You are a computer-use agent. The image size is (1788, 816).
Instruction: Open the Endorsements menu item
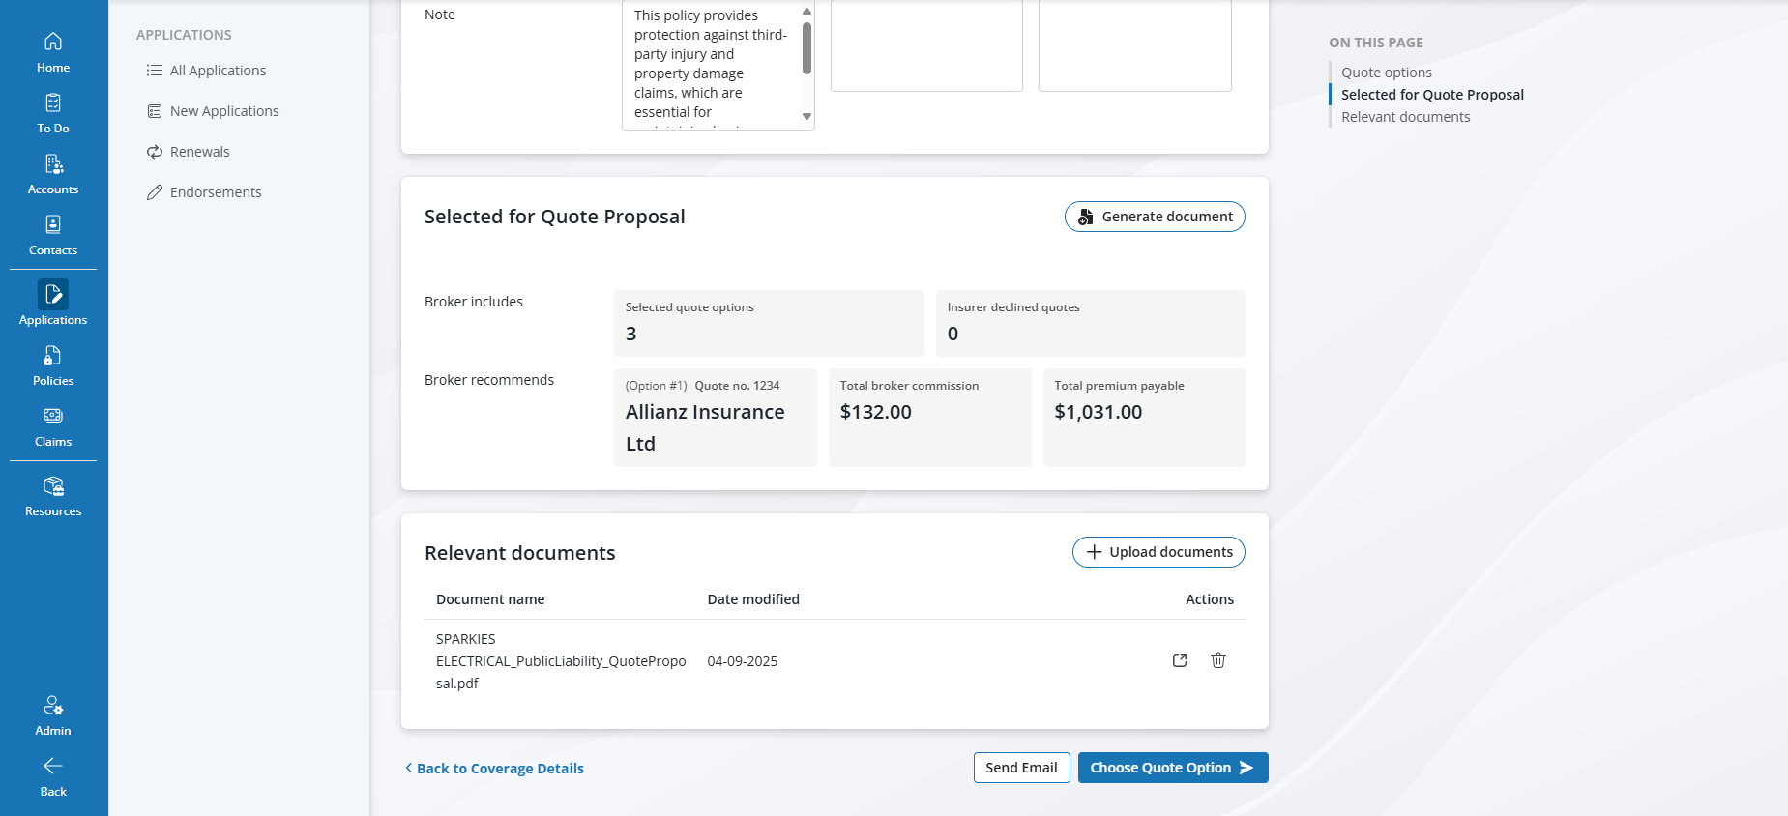tap(215, 192)
